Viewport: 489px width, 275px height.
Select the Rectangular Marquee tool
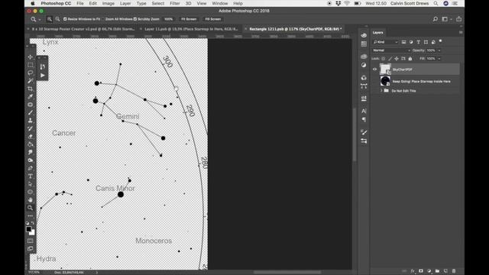pyautogui.click(x=31, y=65)
